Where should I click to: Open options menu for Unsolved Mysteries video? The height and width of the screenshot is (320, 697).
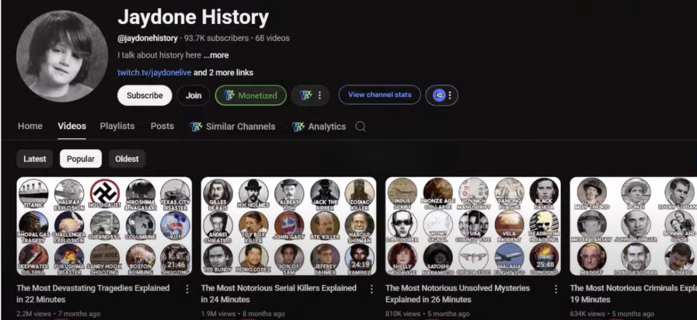[556, 289]
